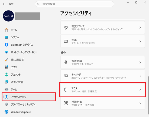Click the eye control icon for 視線制御
Screen dimensions: 149x117
[x=66, y=103]
